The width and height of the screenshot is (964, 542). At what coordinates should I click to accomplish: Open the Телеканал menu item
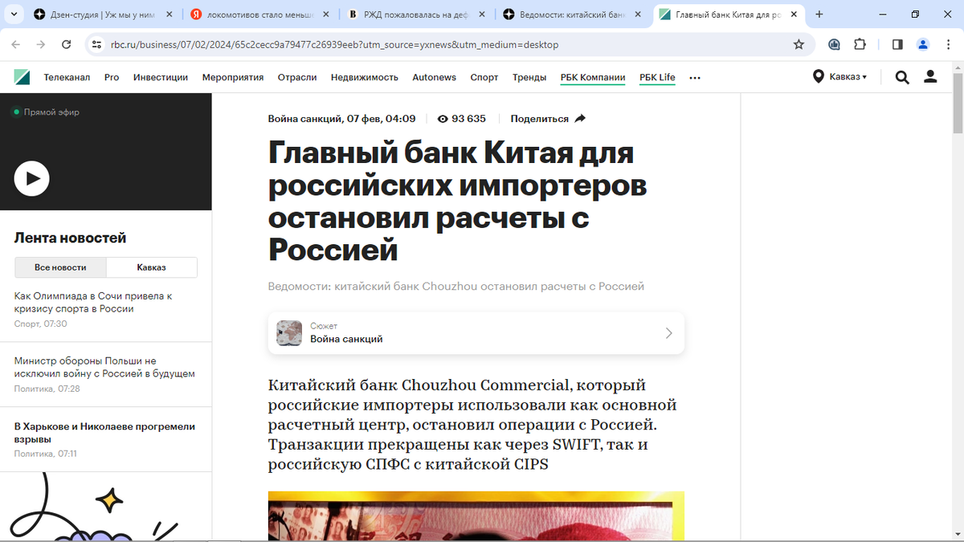(67, 77)
